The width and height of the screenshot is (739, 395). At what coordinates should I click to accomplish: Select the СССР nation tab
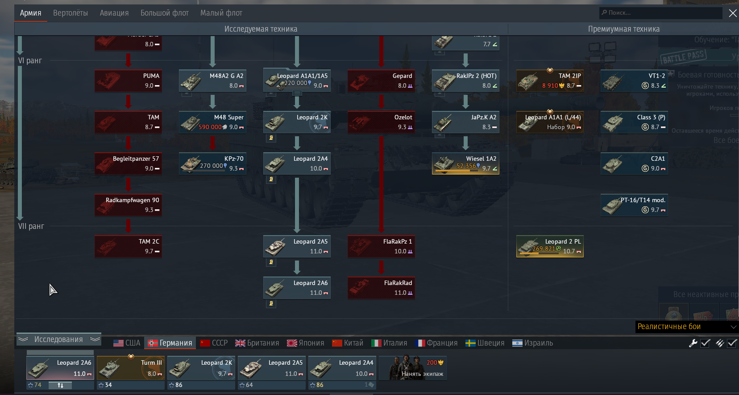tap(214, 343)
